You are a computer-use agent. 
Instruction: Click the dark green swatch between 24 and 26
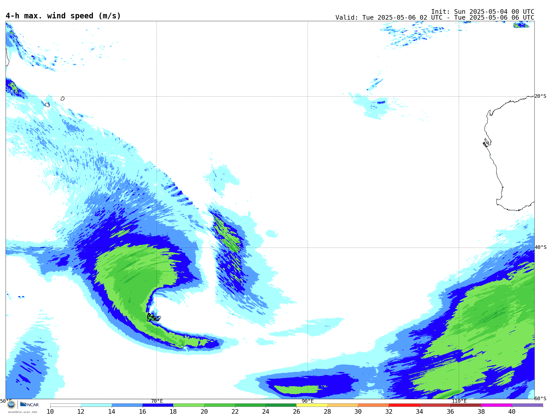(281, 405)
